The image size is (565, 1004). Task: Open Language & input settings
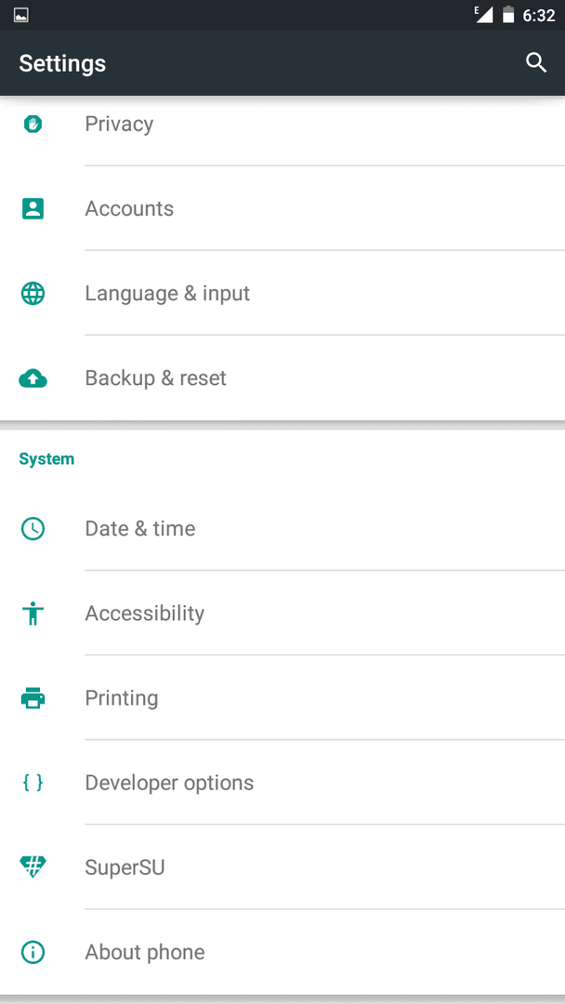[x=282, y=293]
